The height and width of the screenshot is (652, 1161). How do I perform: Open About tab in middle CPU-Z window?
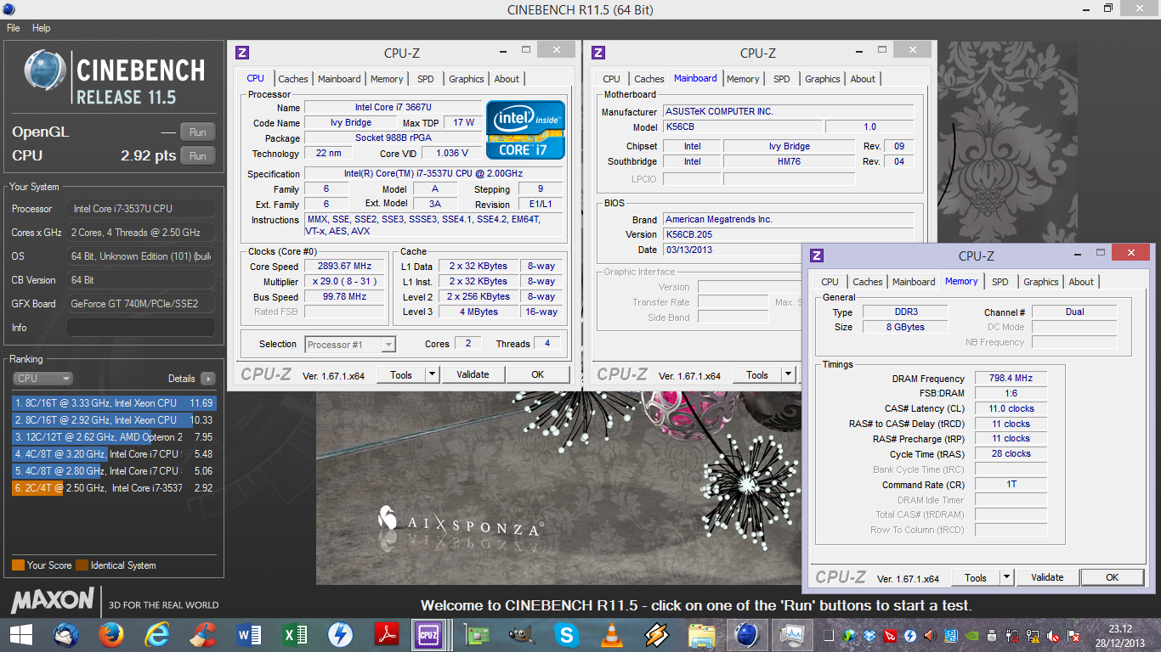pos(863,79)
